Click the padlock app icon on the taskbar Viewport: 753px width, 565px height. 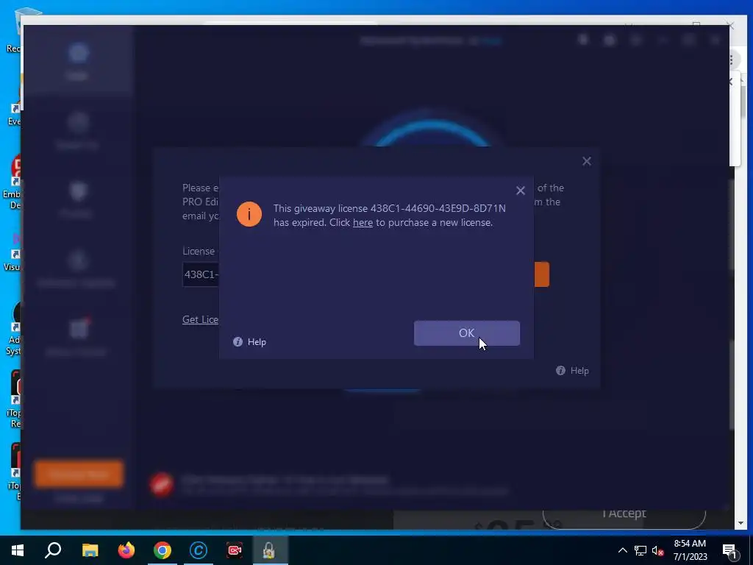pyautogui.click(x=269, y=550)
